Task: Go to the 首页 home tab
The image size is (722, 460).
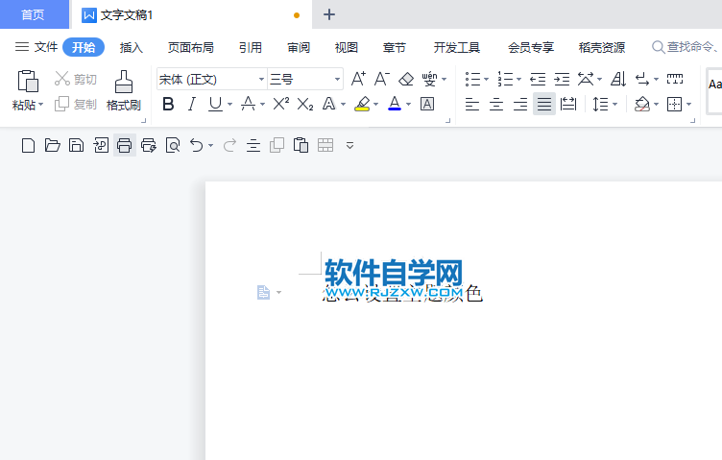Action: (x=34, y=14)
